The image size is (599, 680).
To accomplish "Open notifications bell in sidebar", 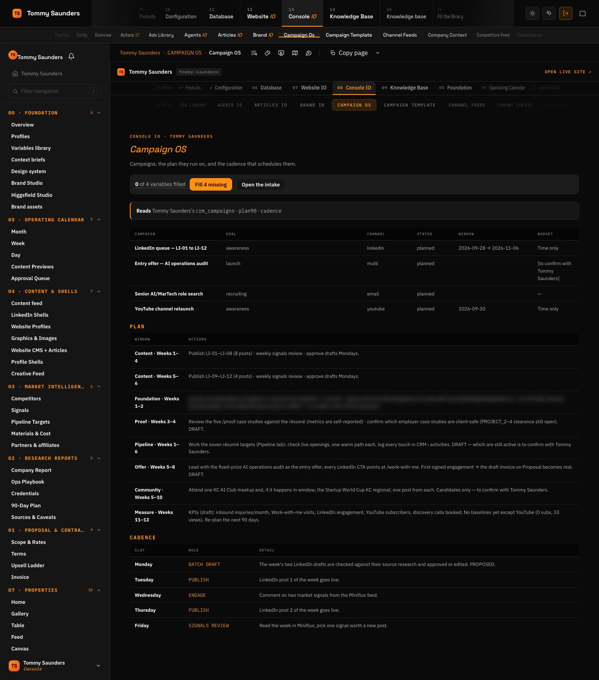I will point(71,57).
